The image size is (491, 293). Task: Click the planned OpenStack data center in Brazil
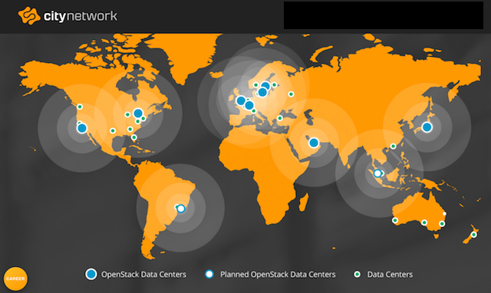click(181, 209)
